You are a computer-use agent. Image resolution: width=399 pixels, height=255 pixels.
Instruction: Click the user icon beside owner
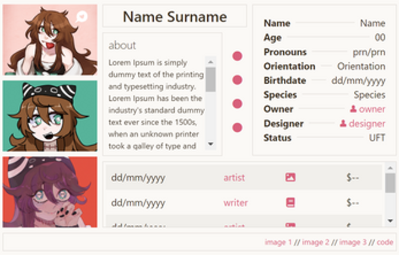353,109
